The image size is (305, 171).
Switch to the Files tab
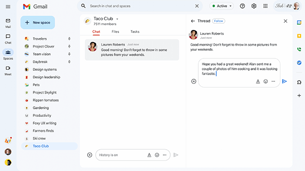point(115,32)
